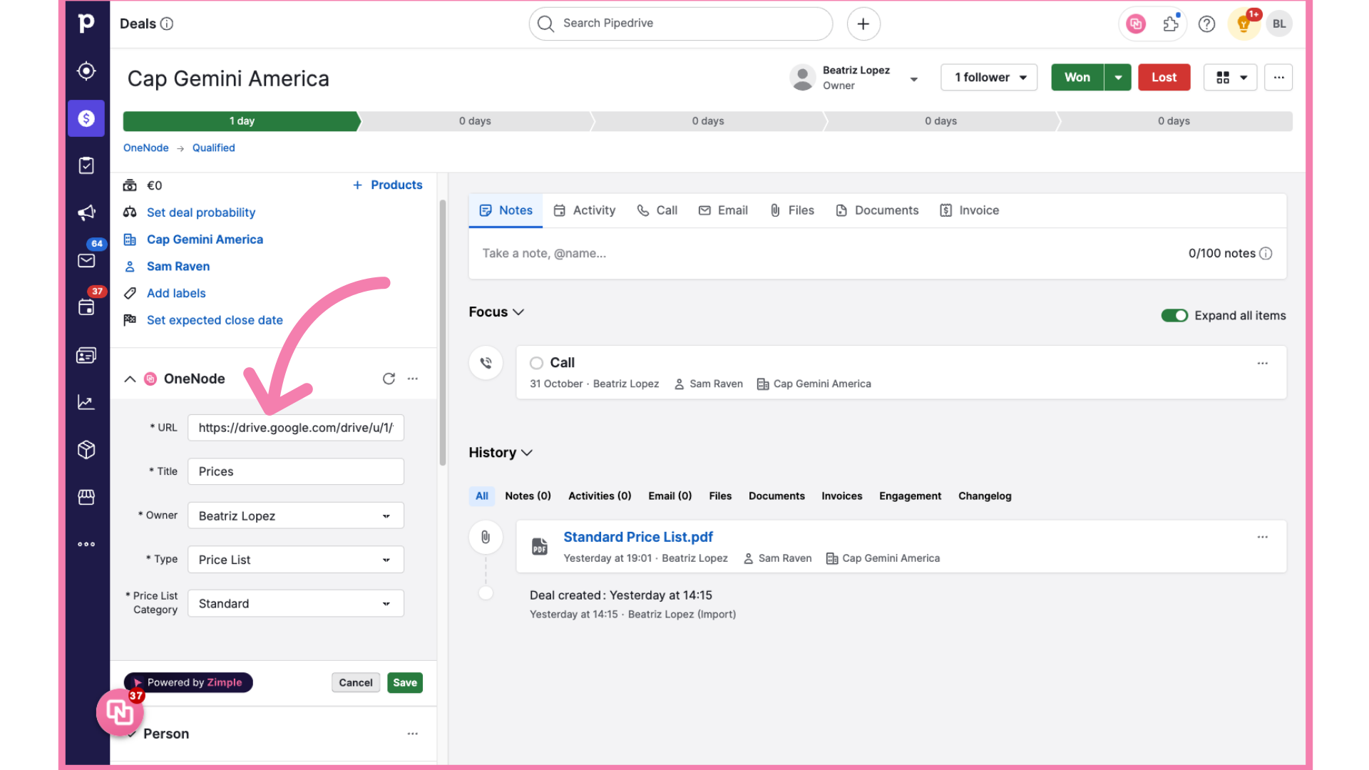Open Projects clipboard icon in sidebar

pos(86,165)
